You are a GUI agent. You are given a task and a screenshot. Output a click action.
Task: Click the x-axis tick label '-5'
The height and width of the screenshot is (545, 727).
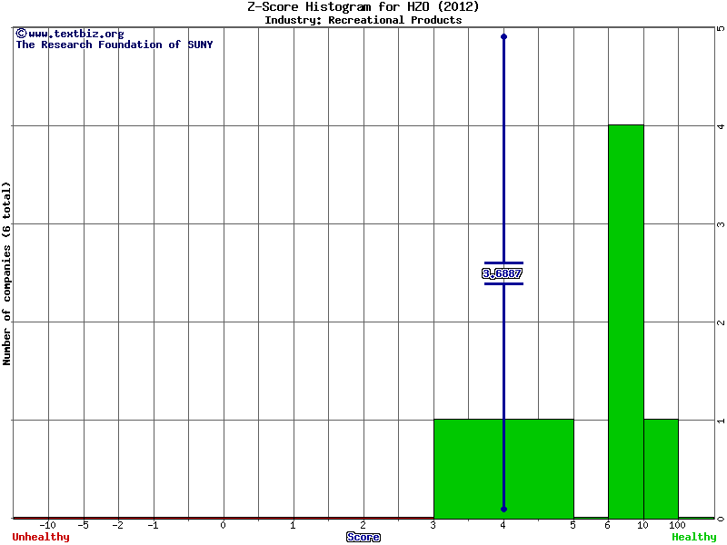click(83, 526)
